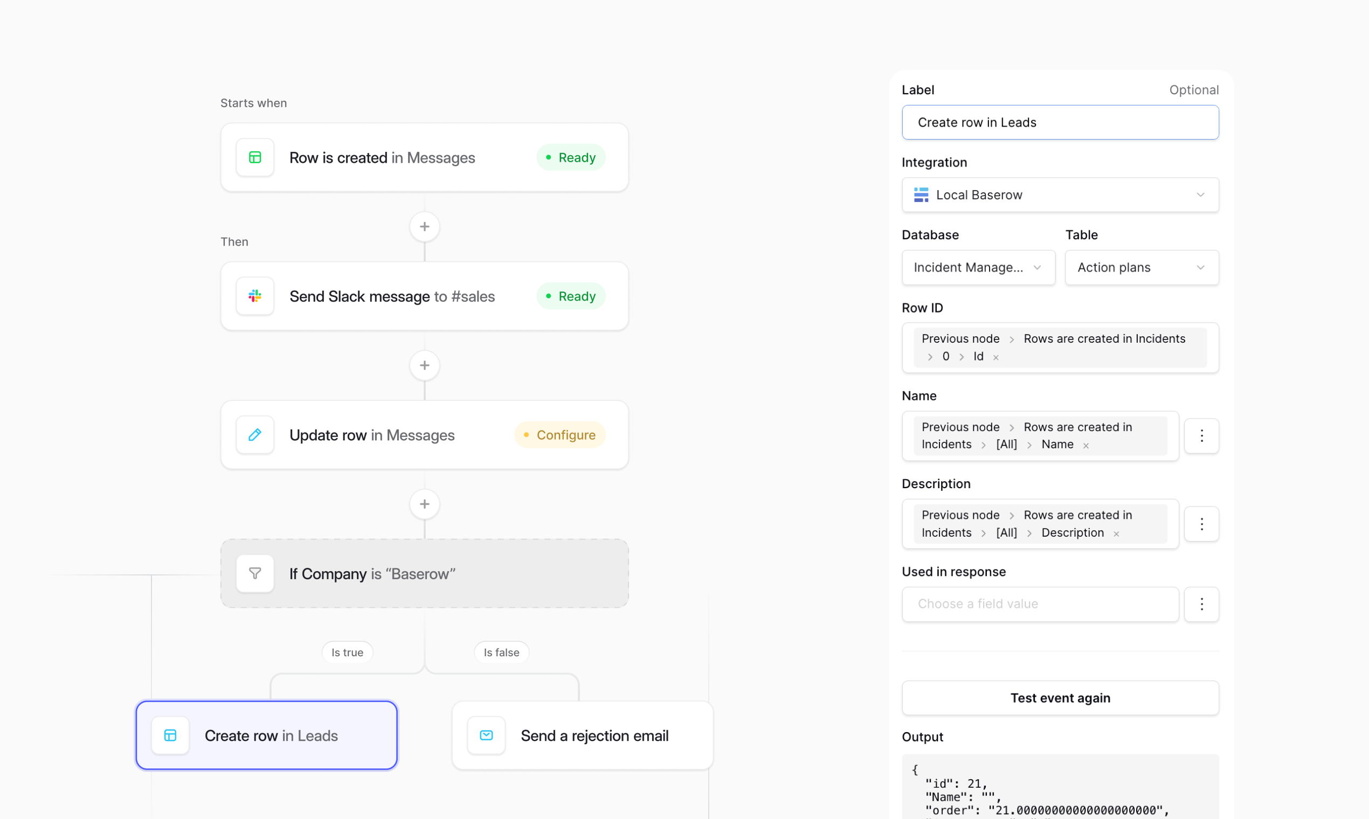Image resolution: width=1369 pixels, height=819 pixels.
Task: Add a step after the trigger node
Action: [425, 226]
